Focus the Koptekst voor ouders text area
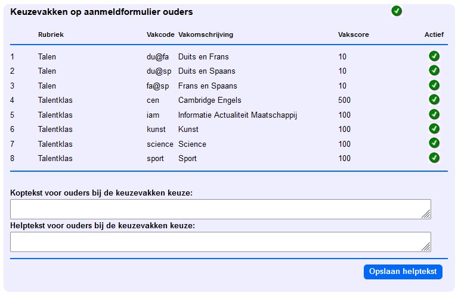Viewport: 458px width, 296px height. tap(221, 209)
